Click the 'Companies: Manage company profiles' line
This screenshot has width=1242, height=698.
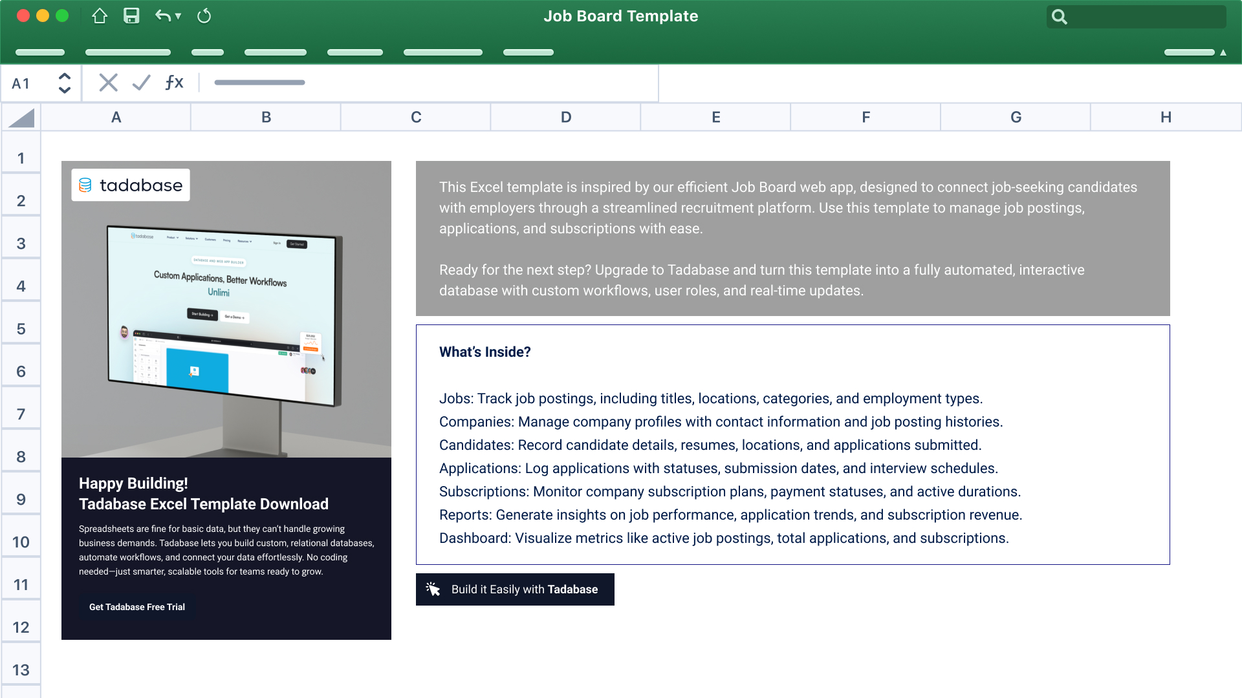tap(721, 422)
